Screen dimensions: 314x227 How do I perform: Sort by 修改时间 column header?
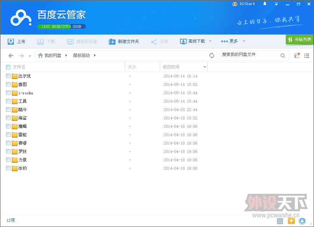click(x=171, y=67)
